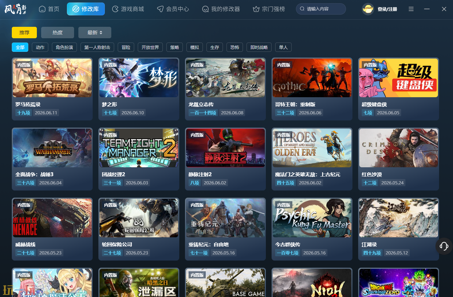Open the 游戏商城 tab
This screenshot has height=297, width=453.
point(128,9)
